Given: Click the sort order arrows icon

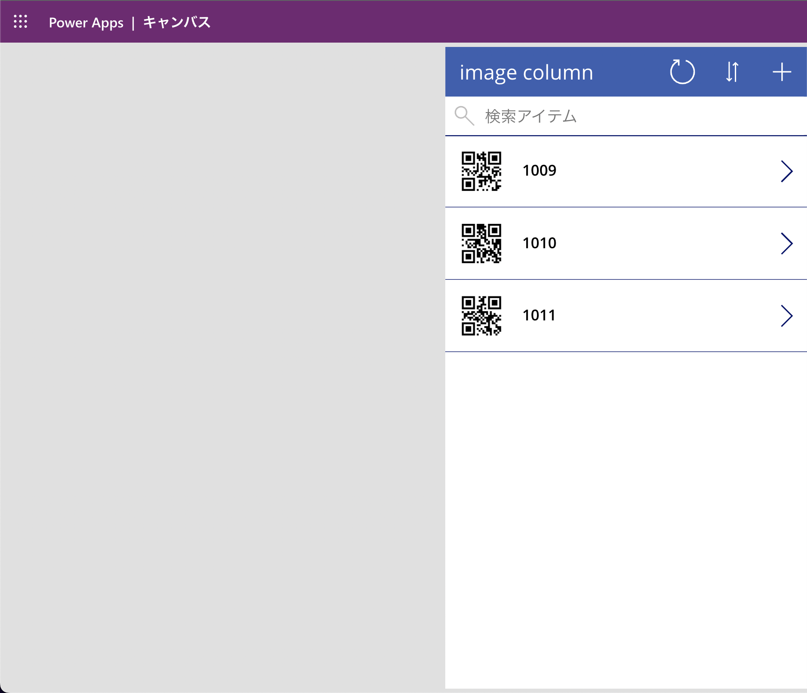Looking at the screenshot, I should [x=732, y=72].
